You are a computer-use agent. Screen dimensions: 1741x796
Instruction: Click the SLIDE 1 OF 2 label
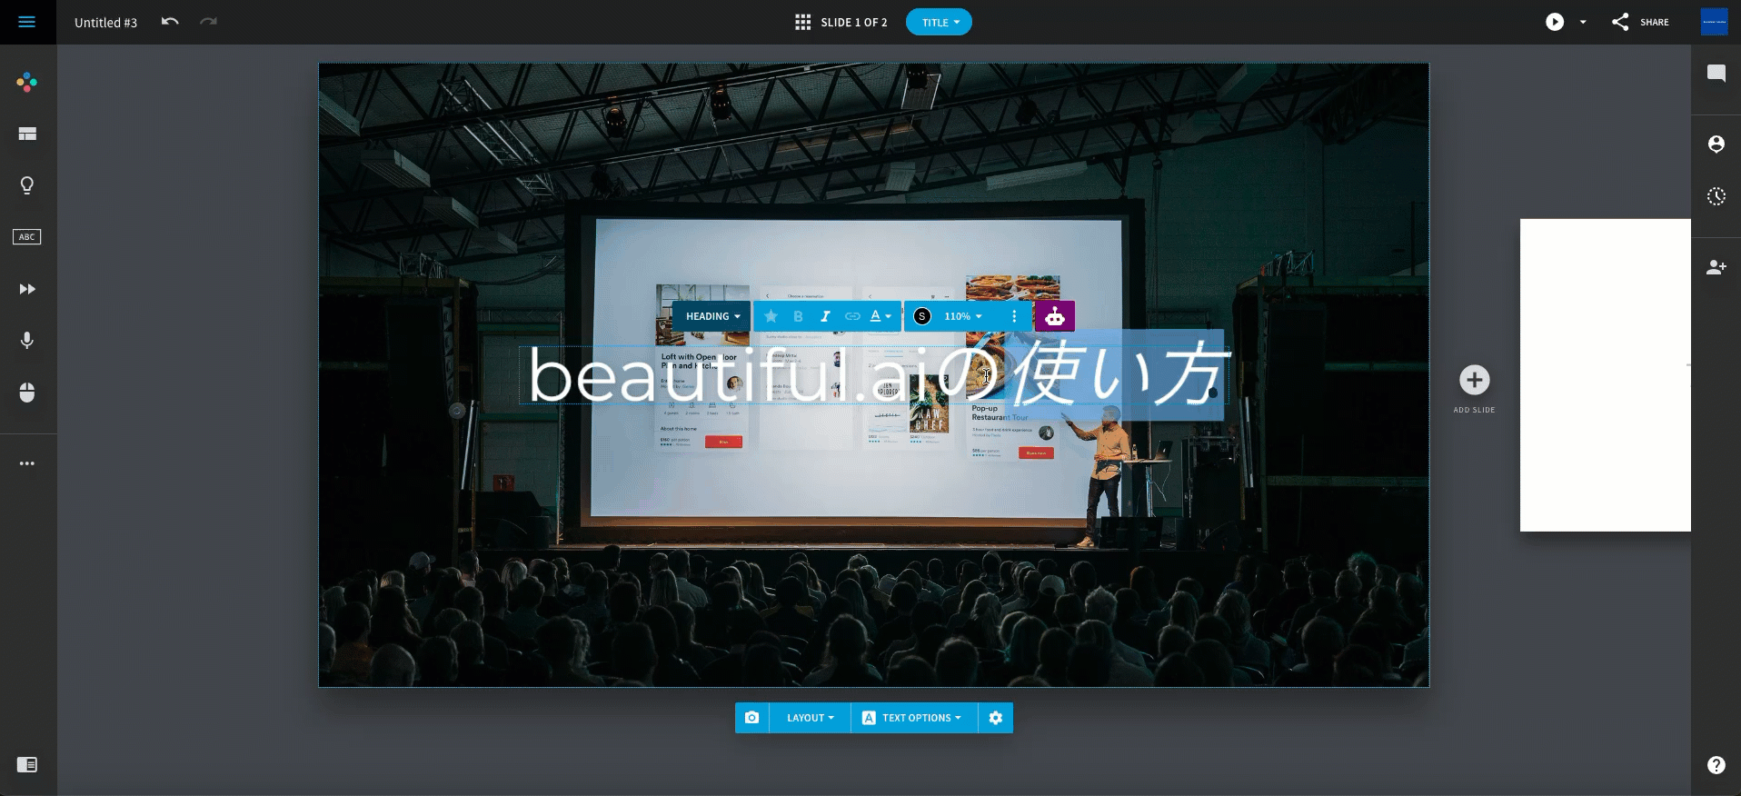[854, 22]
